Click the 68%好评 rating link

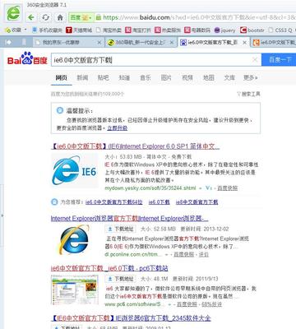click(211, 304)
